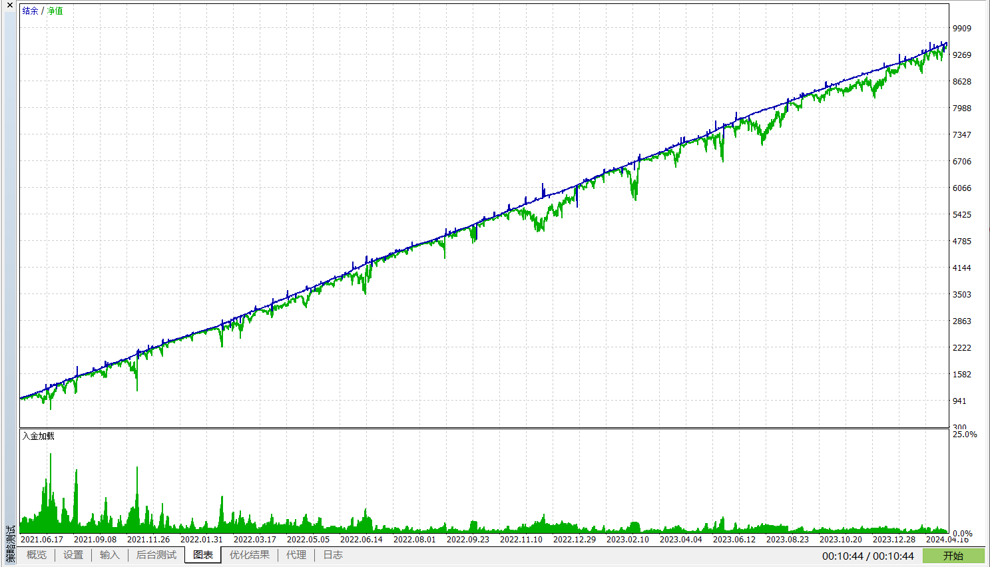The height and width of the screenshot is (567, 990).
Task: Click the 2021.11.26 date label
Action: pyautogui.click(x=148, y=540)
